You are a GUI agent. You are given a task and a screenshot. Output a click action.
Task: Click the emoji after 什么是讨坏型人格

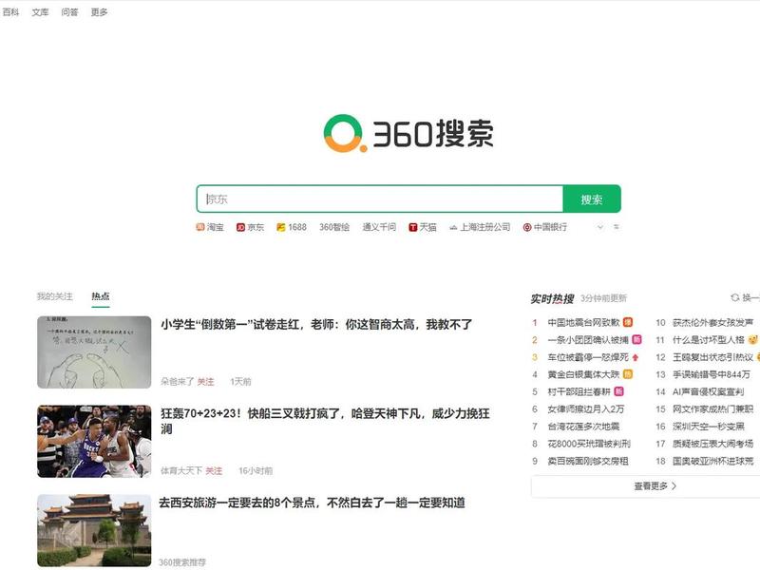tap(753, 339)
